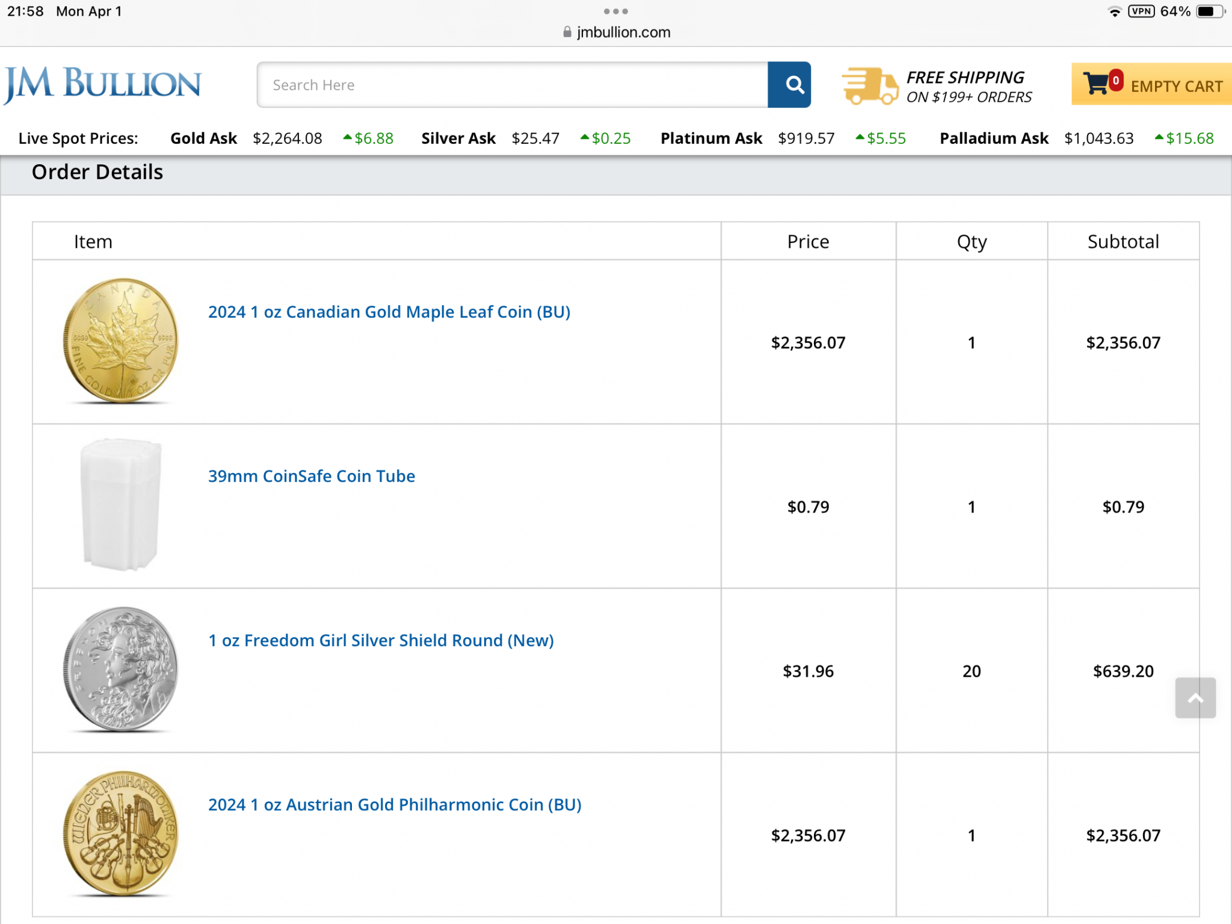The height and width of the screenshot is (924, 1232).
Task: Tap the lock icon beside jmbullion.com
Action: [567, 32]
